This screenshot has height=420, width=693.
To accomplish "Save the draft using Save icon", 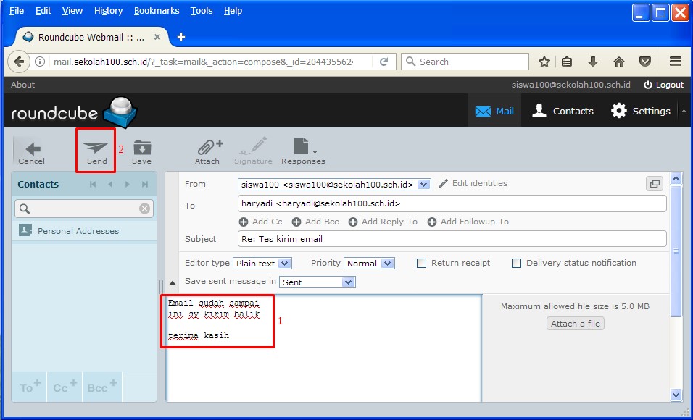I will pyautogui.click(x=141, y=148).
